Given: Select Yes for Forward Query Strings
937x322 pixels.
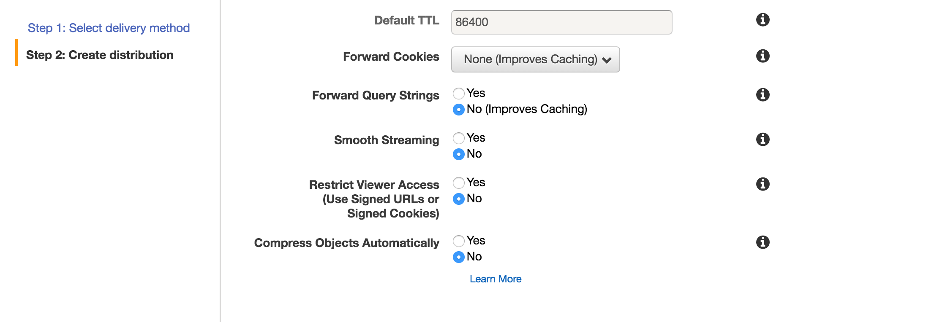Looking at the screenshot, I should 459,94.
